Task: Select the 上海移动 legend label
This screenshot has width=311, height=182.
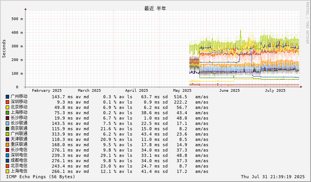Action: pos(19,113)
